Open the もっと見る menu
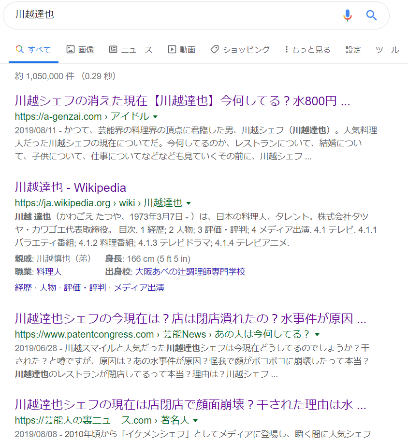 pyautogui.click(x=307, y=50)
